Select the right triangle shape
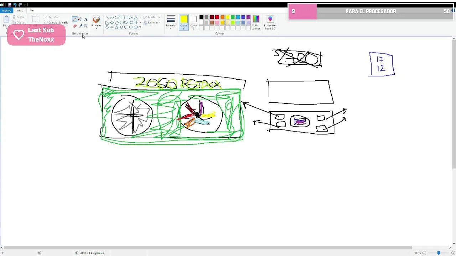This screenshot has height=256, width=456. (107, 22)
